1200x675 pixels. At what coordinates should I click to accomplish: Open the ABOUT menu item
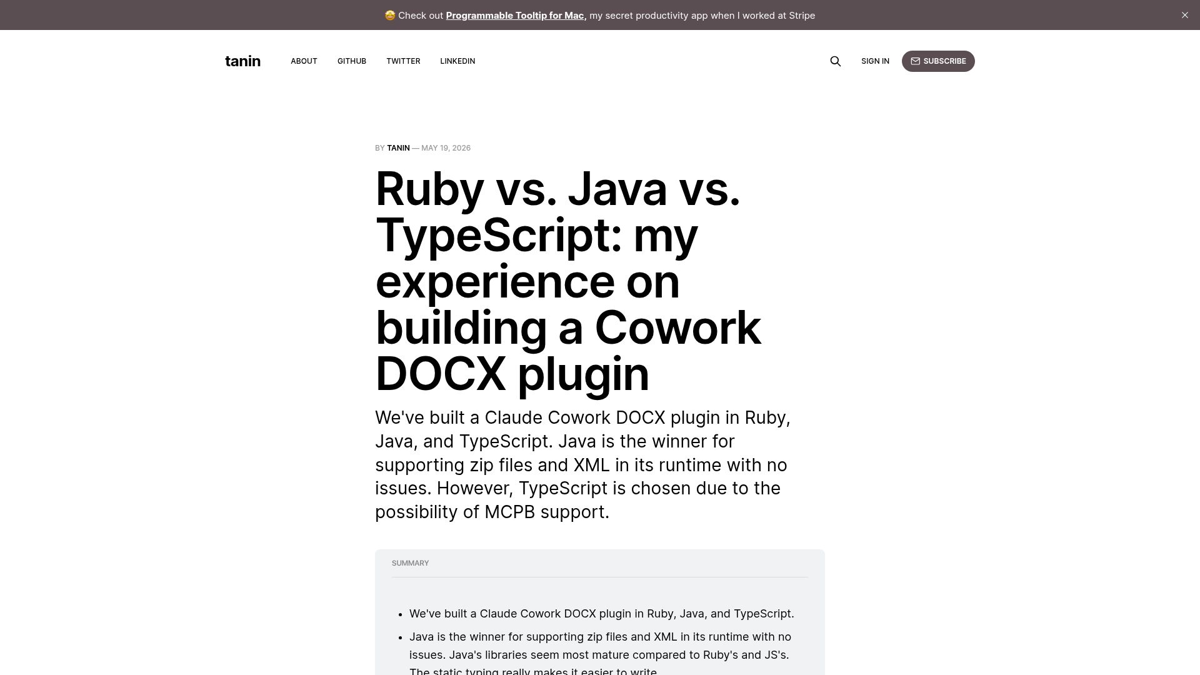click(x=304, y=61)
